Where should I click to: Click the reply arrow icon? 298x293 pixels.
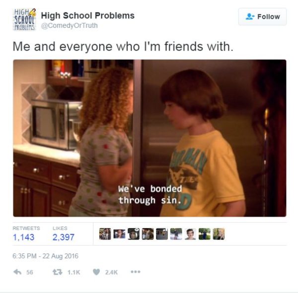(17, 272)
